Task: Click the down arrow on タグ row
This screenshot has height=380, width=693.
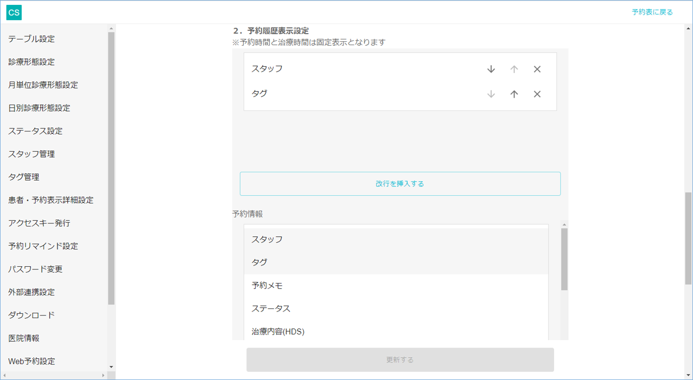Action: point(491,94)
